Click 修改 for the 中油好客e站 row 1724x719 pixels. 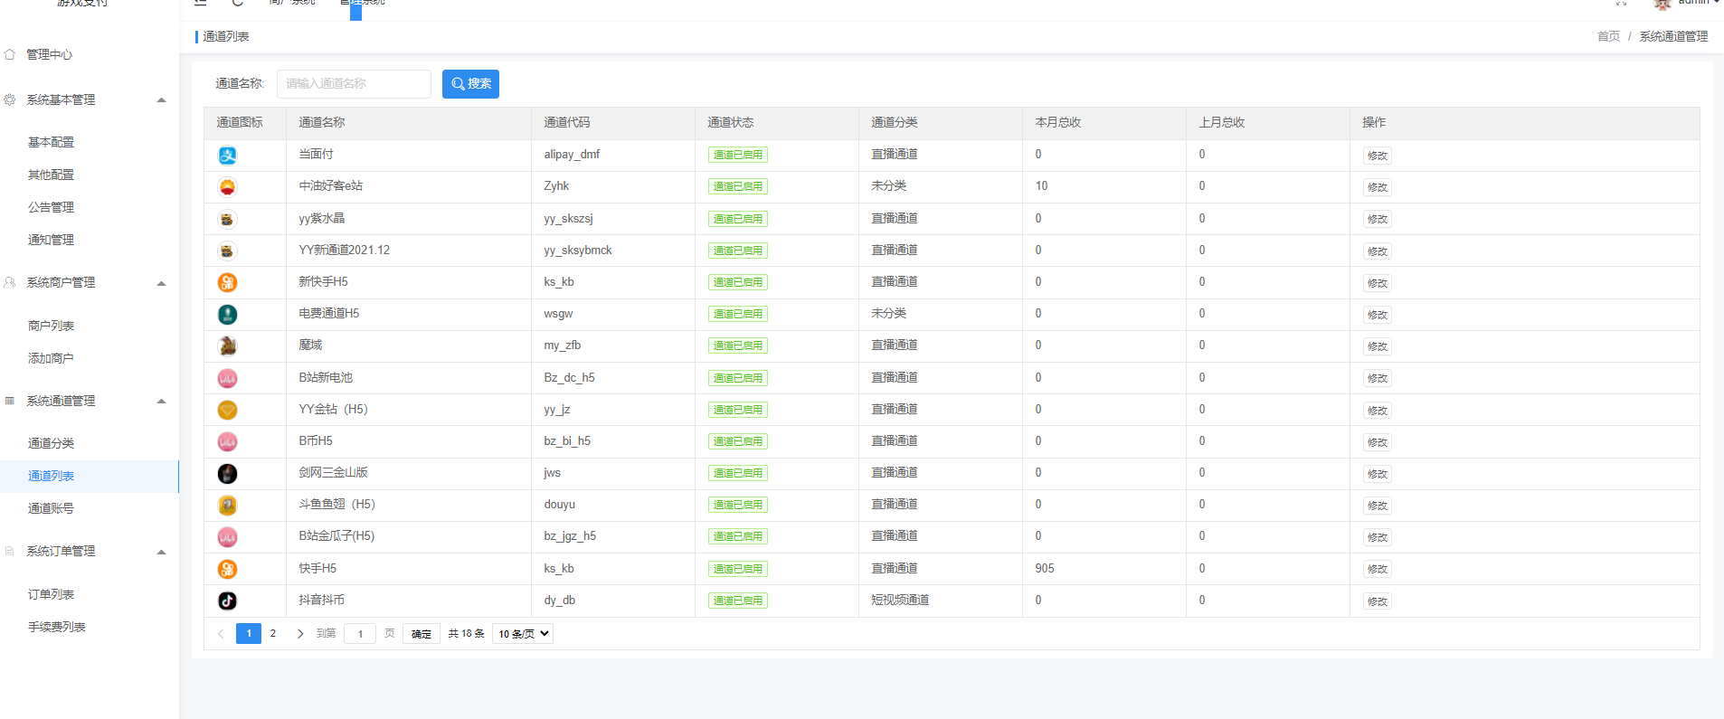1377,187
